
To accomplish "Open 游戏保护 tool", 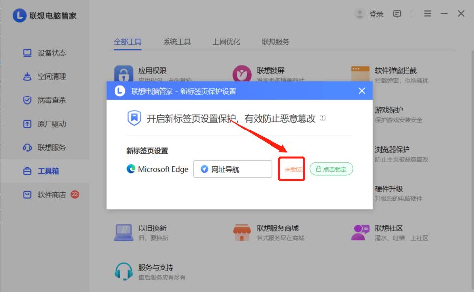I will coord(389,110).
